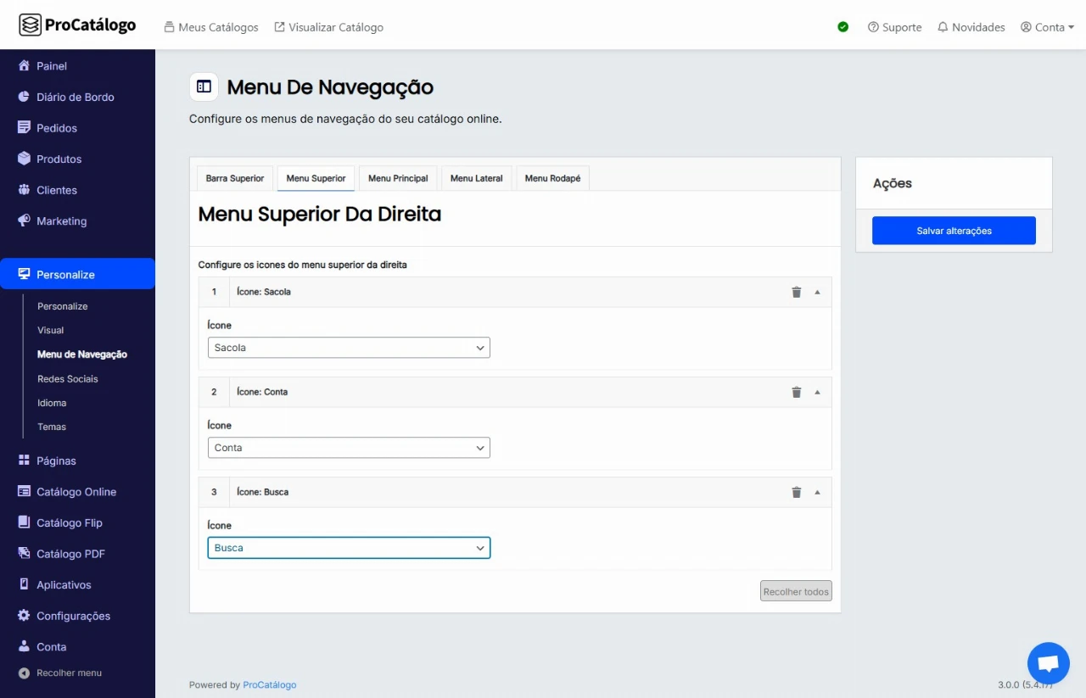
Task: Switch to the Menu Rodapé tab
Action: (552, 178)
